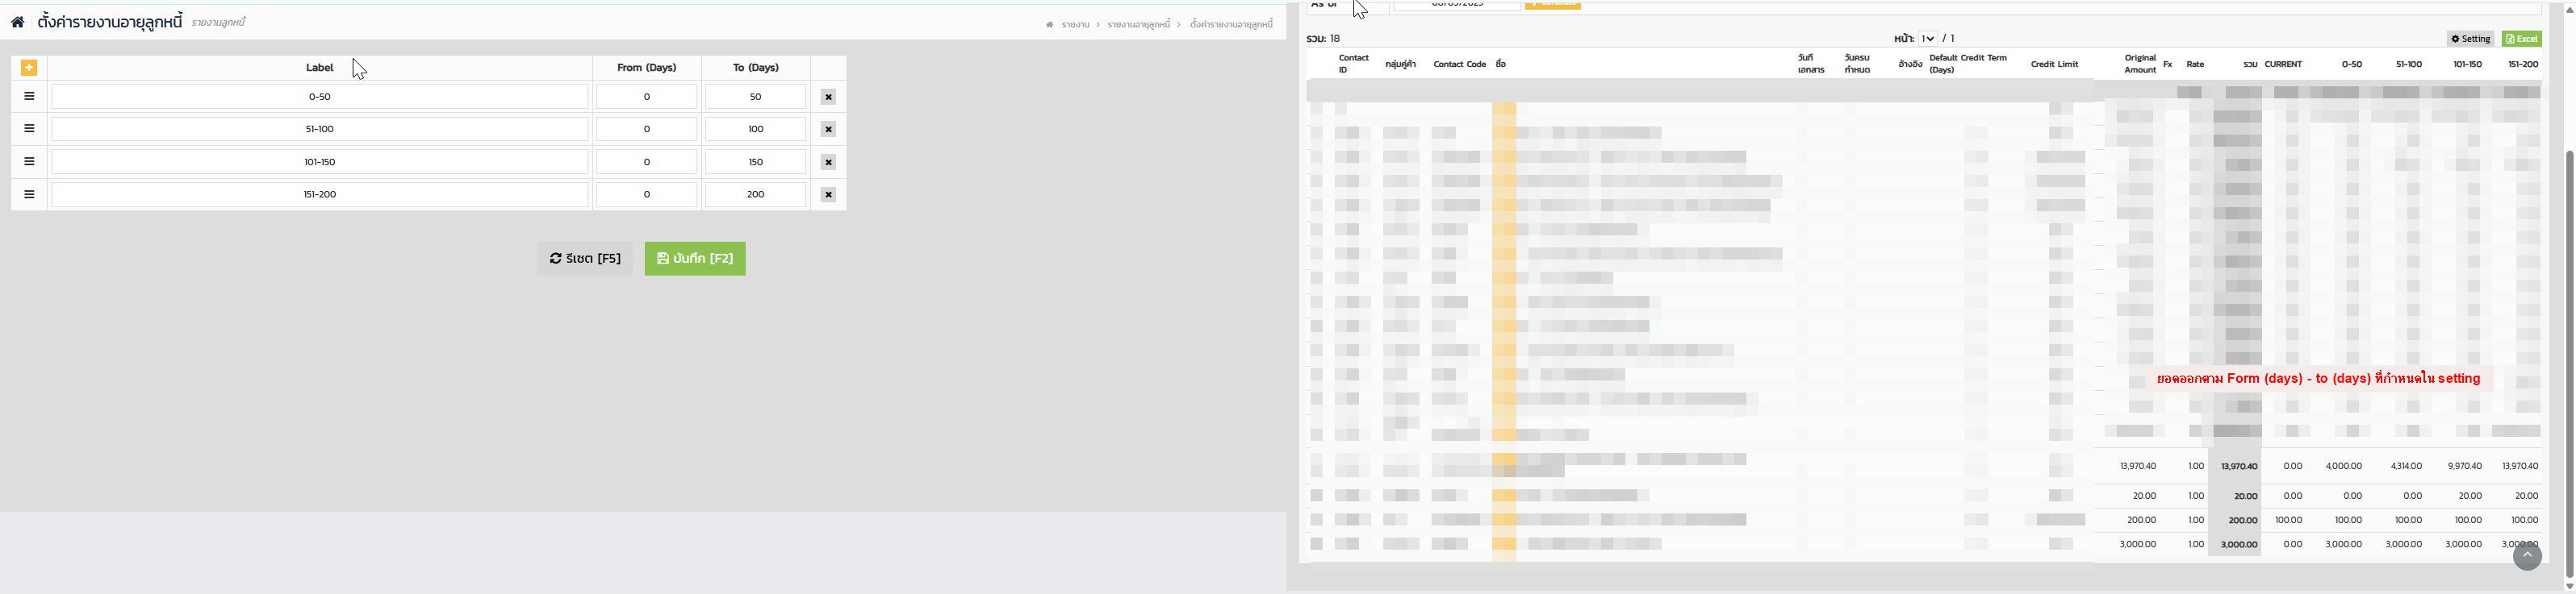Viewport: 2576px width, 594px height.
Task: Go to the รายงานอายุลูกหนี้ breadcrumb
Action: (1138, 24)
